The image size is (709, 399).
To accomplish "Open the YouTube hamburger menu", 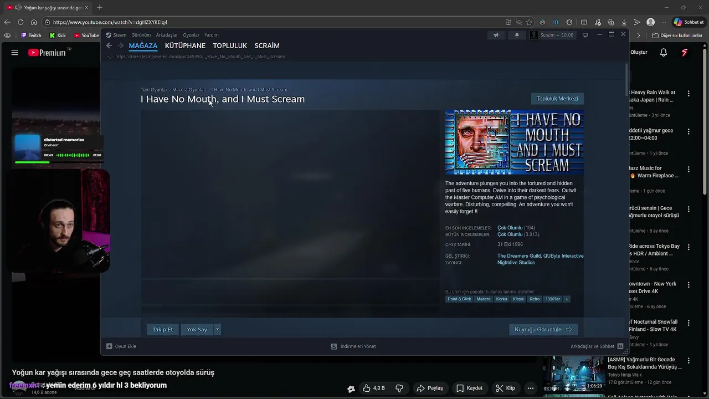I will 15,53.
